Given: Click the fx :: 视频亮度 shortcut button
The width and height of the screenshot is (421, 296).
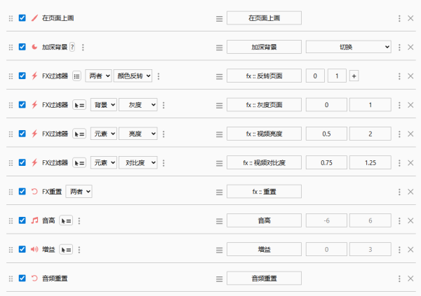Looking at the screenshot, I should (264, 134).
